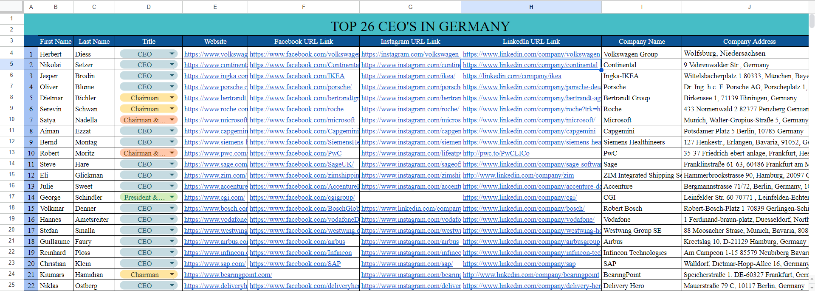Open the Continental LinkedIn company link

pyautogui.click(x=530, y=65)
